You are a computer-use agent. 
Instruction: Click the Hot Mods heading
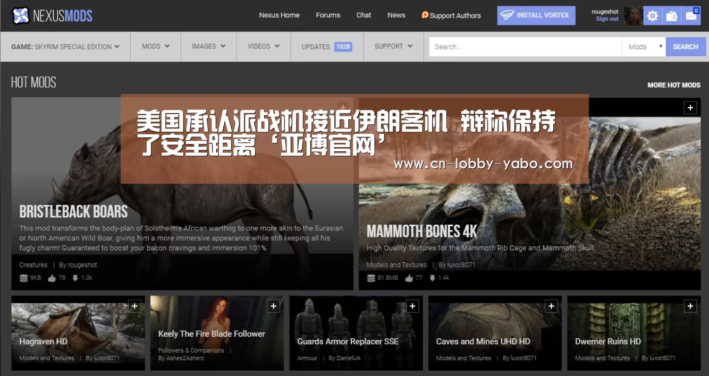tap(33, 82)
